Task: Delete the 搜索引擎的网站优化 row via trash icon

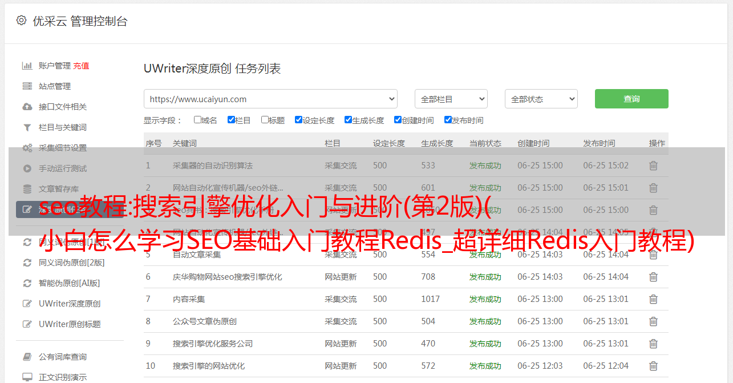Action: coord(653,366)
